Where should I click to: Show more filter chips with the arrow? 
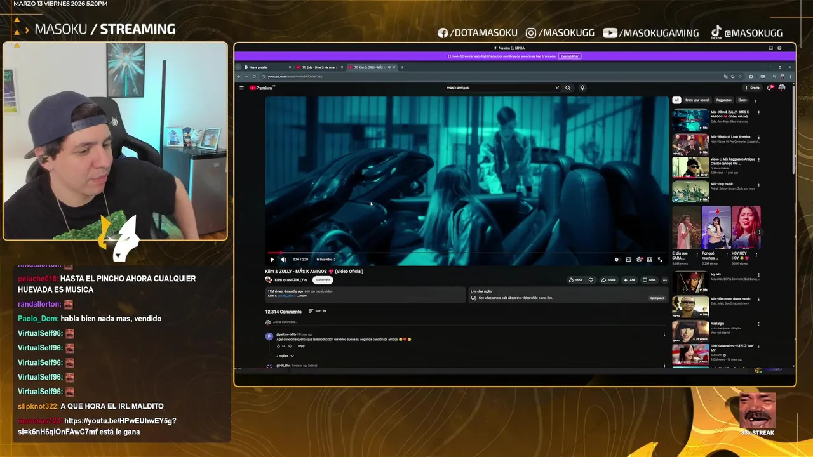[755, 101]
